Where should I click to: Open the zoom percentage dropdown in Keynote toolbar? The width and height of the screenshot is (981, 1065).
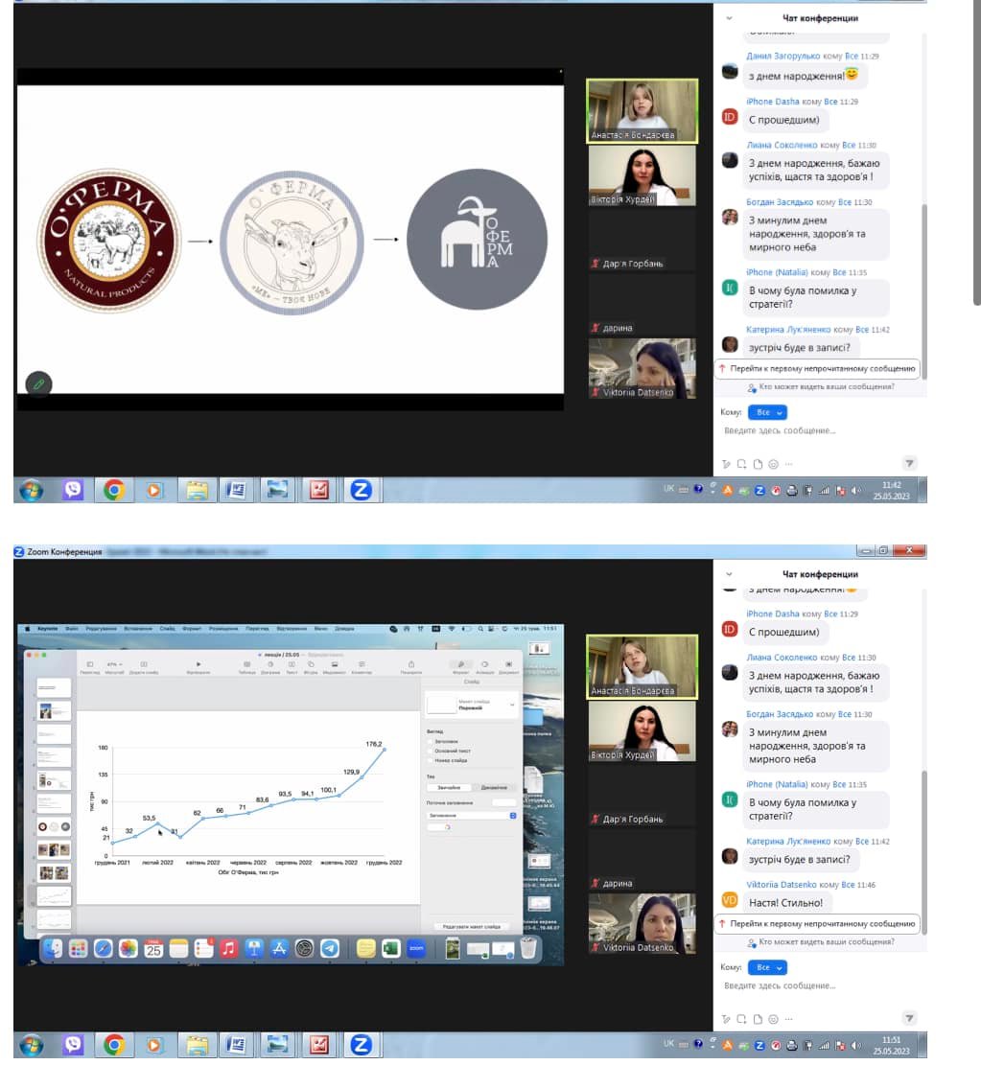point(114,664)
